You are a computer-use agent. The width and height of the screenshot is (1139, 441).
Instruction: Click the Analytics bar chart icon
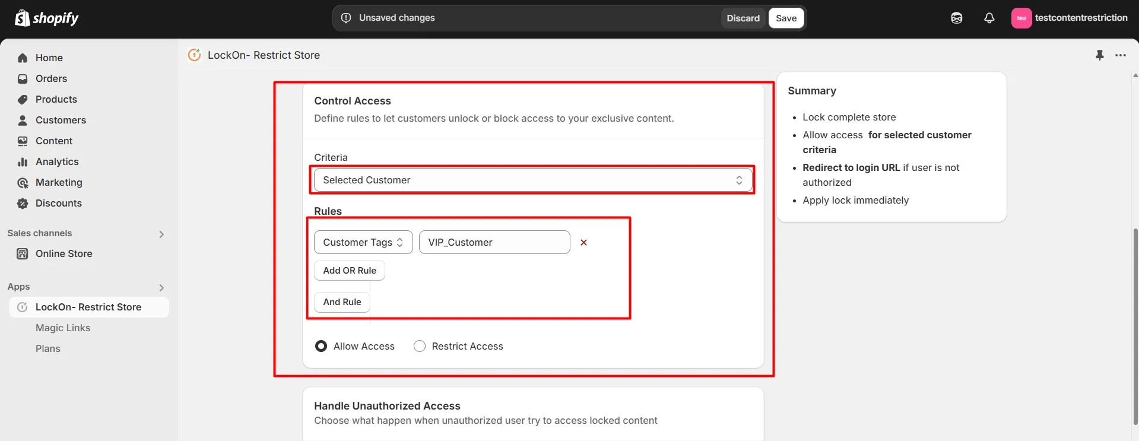[23, 161]
